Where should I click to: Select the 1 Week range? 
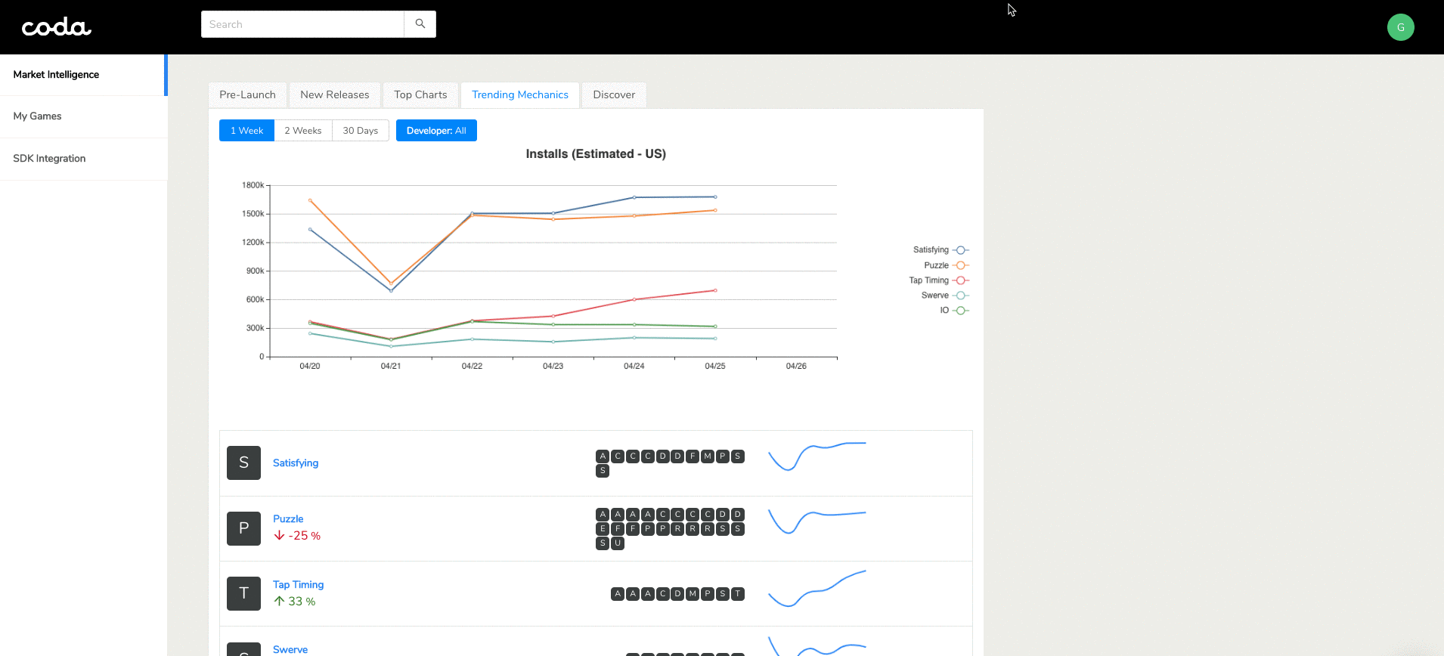click(x=246, y=131)
